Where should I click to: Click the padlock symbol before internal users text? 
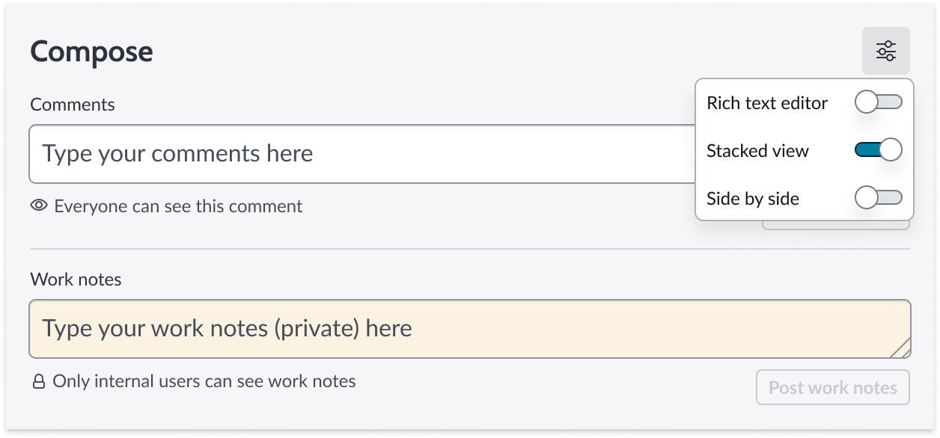[37, 381]
